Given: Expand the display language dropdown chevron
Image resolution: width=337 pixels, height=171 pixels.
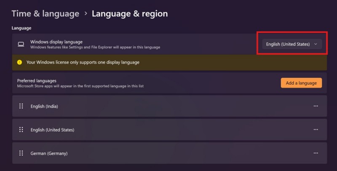Looking at the screenshot, I should click(x=316, y=44).
